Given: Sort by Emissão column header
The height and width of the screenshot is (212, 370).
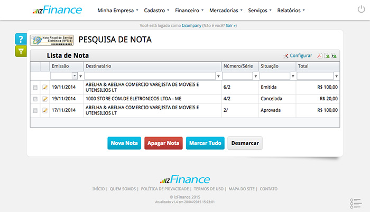Looking at the screenshot, I should [67, 66].
